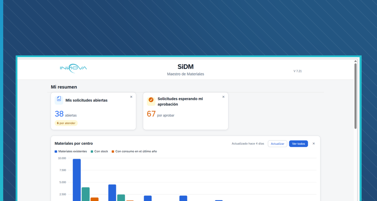Toggle Materiales existentes legend swatch
Viewport: 377px width, 201px height.
coord(56,152)
